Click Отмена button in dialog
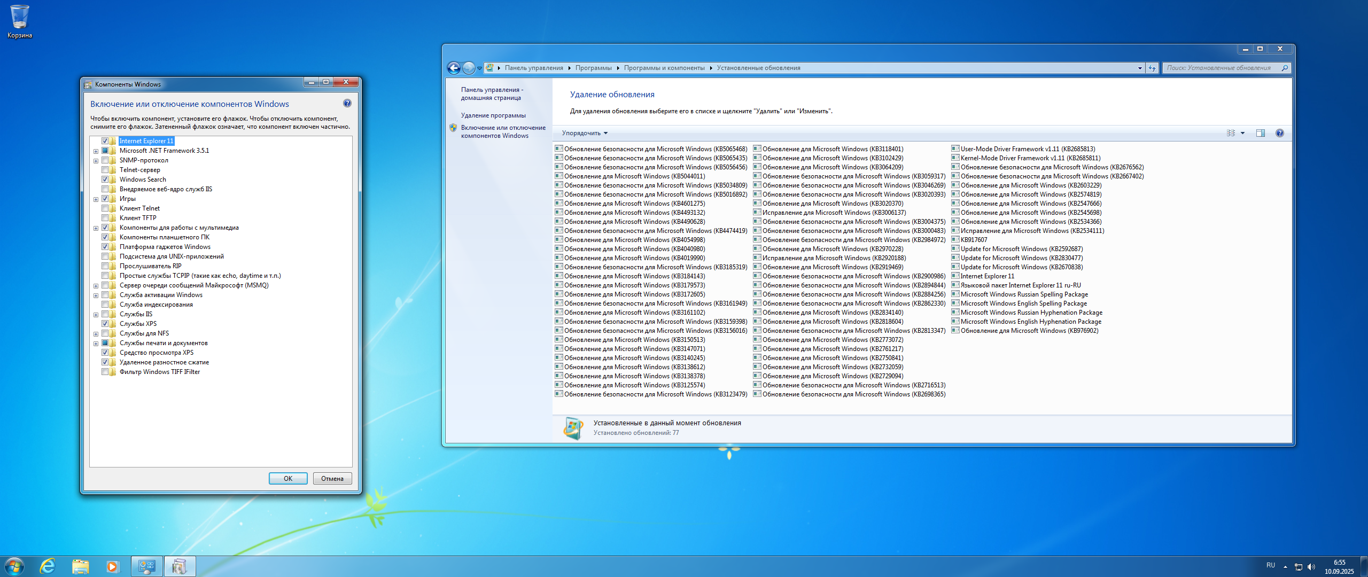The width and height of the screenshot is (1368, 577). pyautogui.click(x=332, y=478)
